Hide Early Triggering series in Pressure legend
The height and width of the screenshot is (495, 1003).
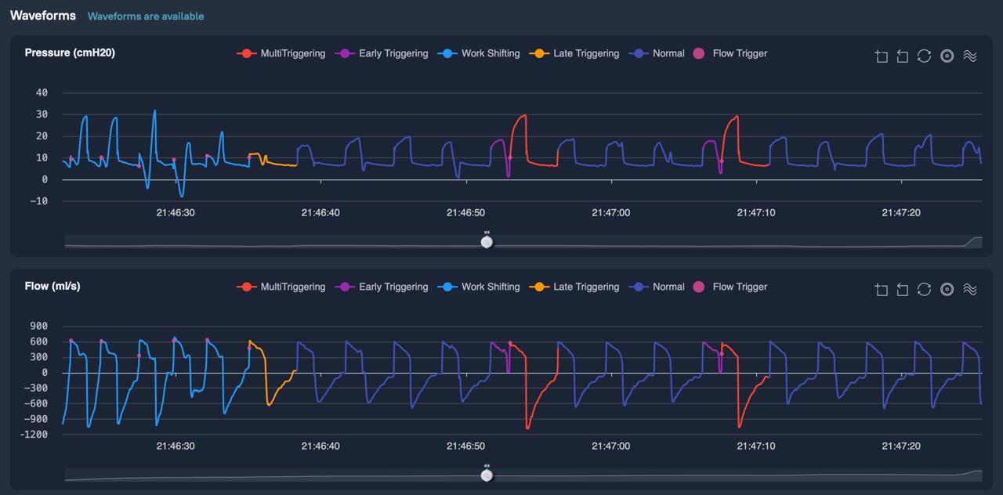[x=382, y=53]
